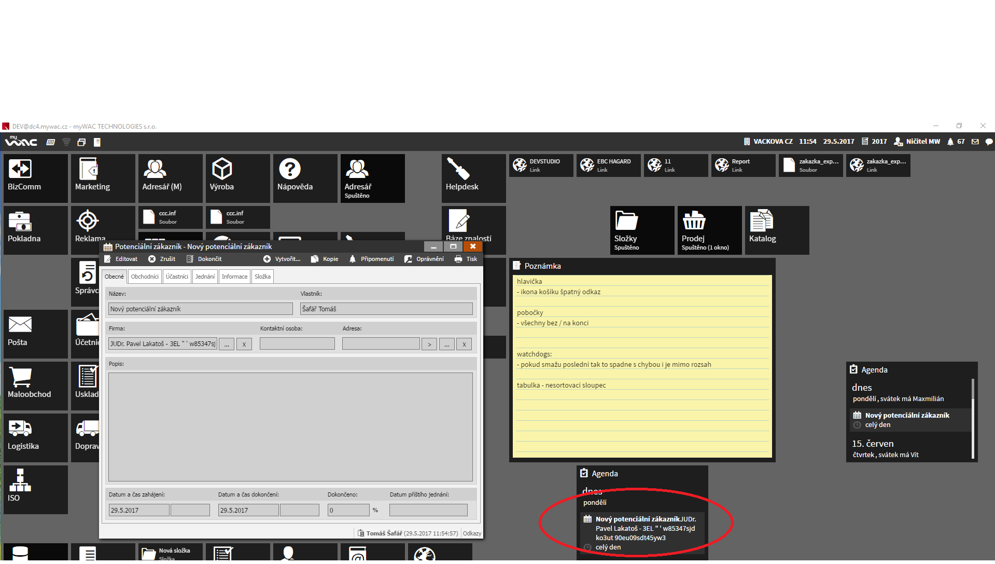The width and height of the screenshot is (995, 564).
Task: Click Editovat in the dialog toolbar
Action: [121, 259]
